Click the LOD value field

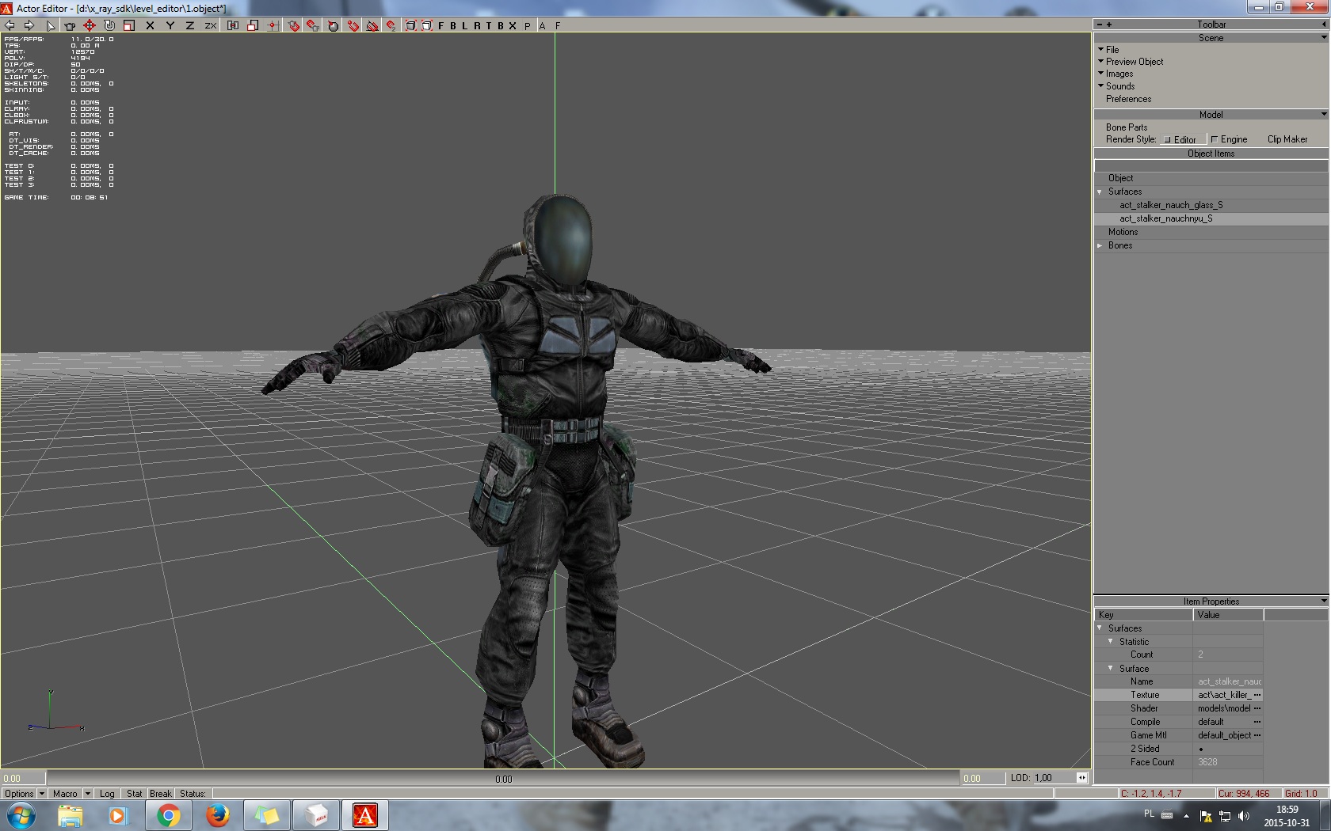[1053, 778]
